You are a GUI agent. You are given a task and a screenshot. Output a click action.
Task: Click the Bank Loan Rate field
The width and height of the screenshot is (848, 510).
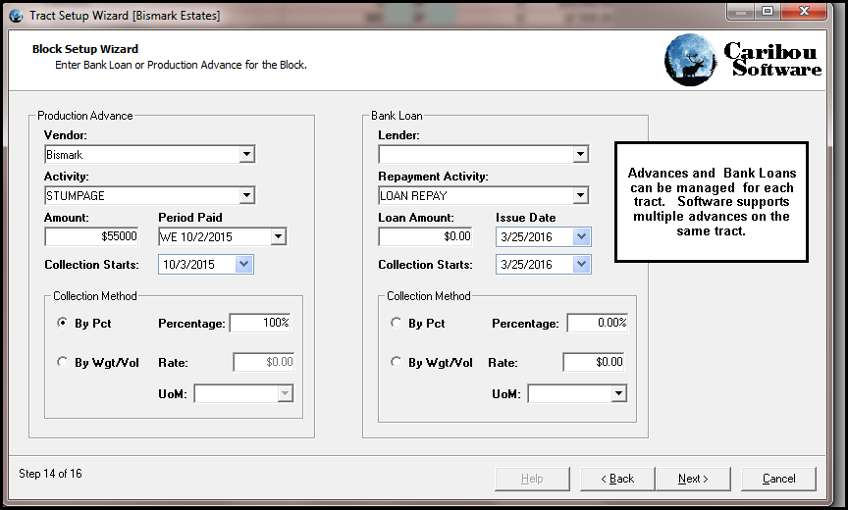point(594,362)
